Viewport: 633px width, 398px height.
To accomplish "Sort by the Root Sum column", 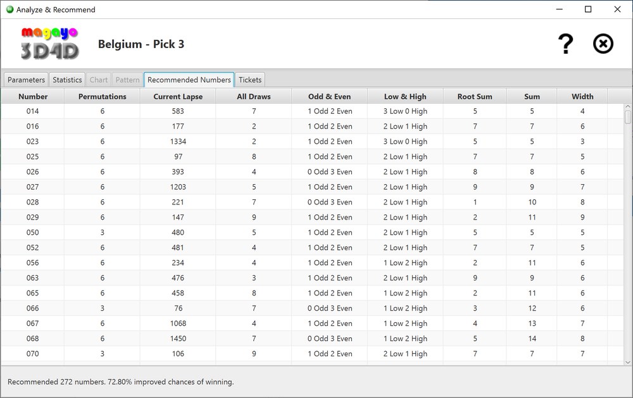I will [x=475, y=96].
